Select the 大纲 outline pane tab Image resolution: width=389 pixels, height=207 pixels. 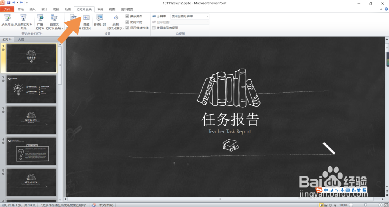pyautogui.click(x=21, y=39)
